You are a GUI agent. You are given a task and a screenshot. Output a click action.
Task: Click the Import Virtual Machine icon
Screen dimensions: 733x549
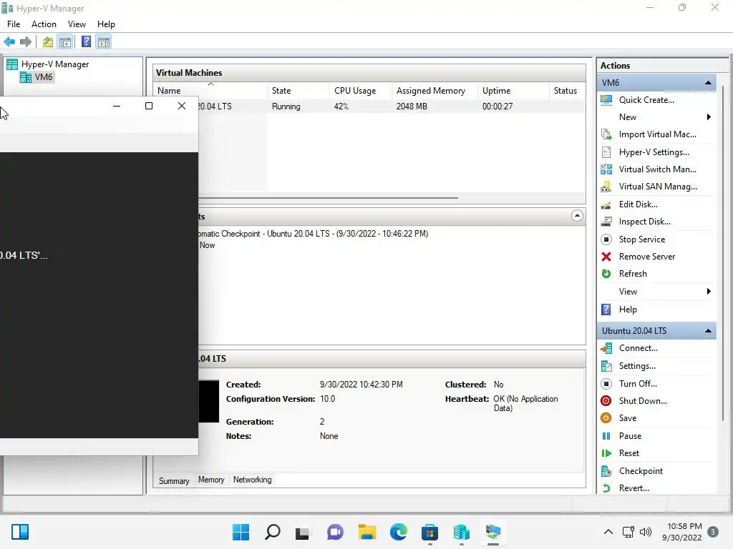click(x=606, y=134)
